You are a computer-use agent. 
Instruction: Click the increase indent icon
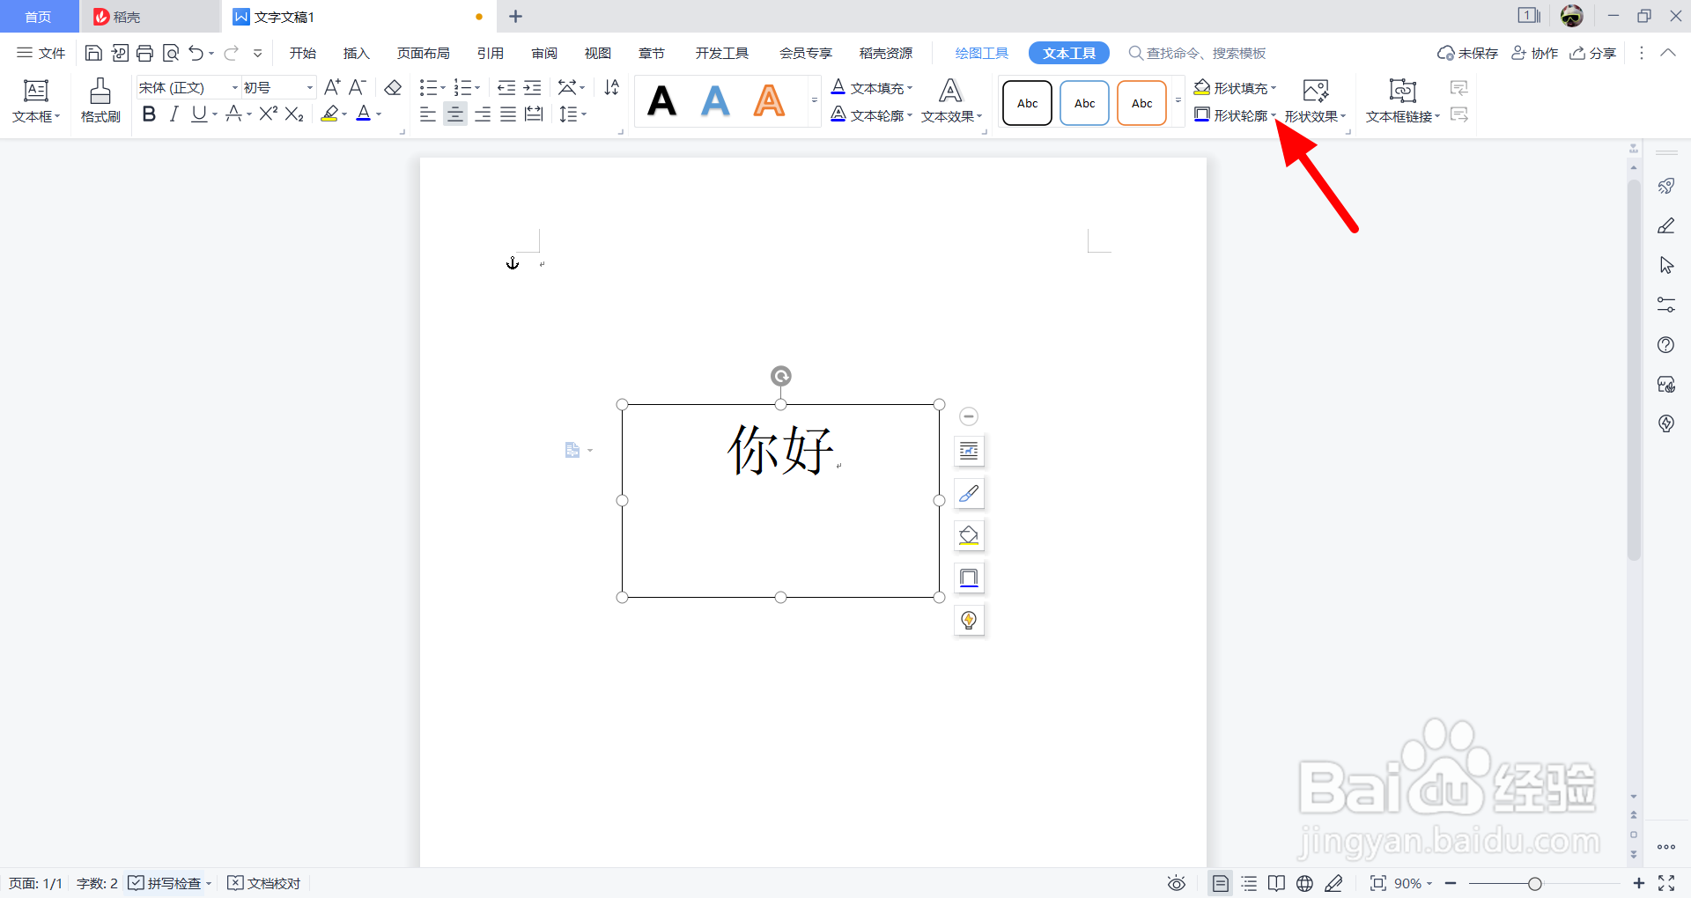tap(532, 87)
